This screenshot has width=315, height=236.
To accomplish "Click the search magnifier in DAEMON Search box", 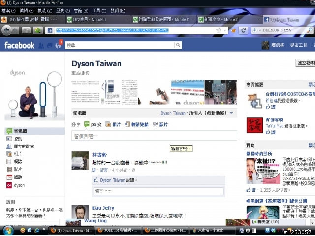I will pyautogui.click(x=310, y=30).
